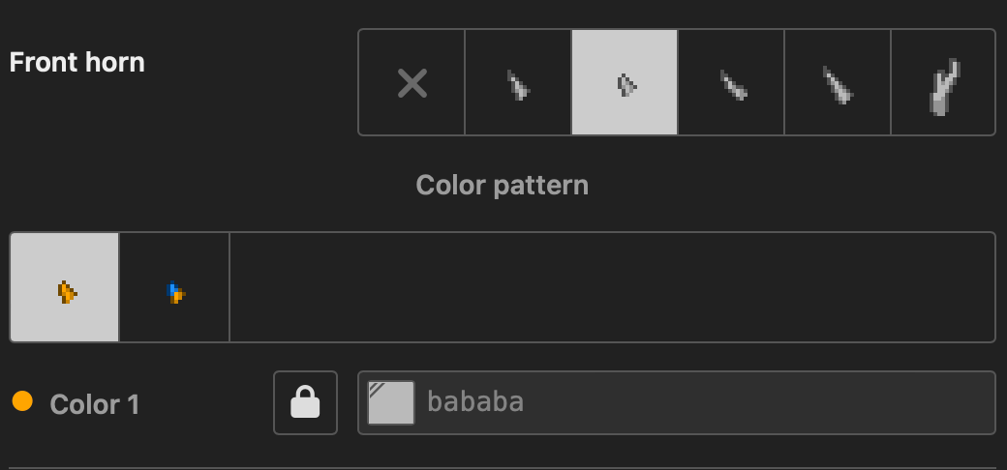Click the highlighted short stubby horn option
This screenshot has width=1007, height=470.
pos(625,82)
